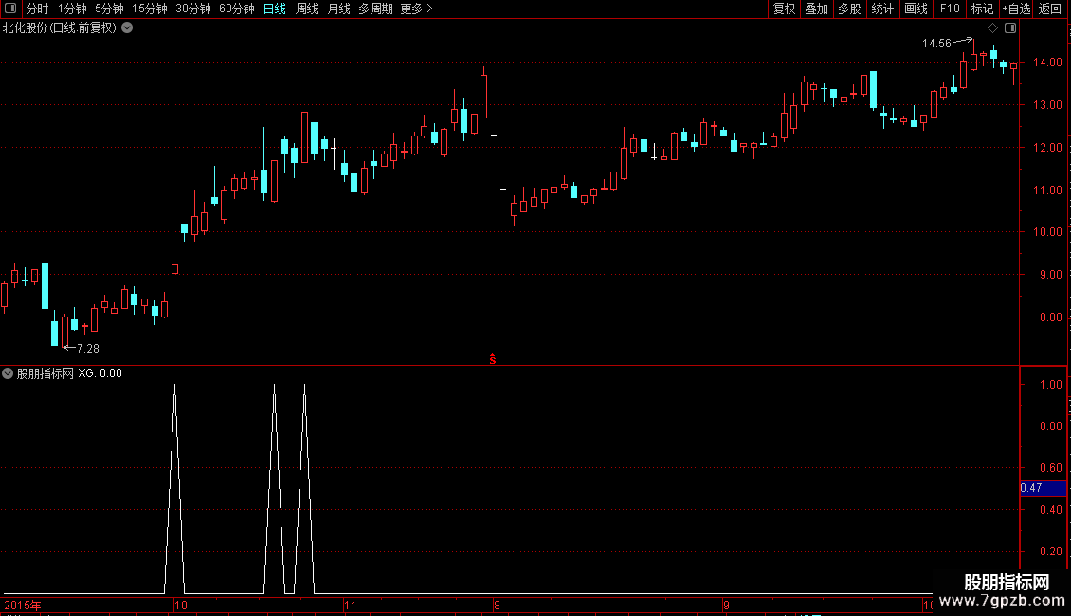Switch to 日线 daily chart
The width and height of the screenshot is (1071, 616).
pyautogui.click(x=275, y=9)
